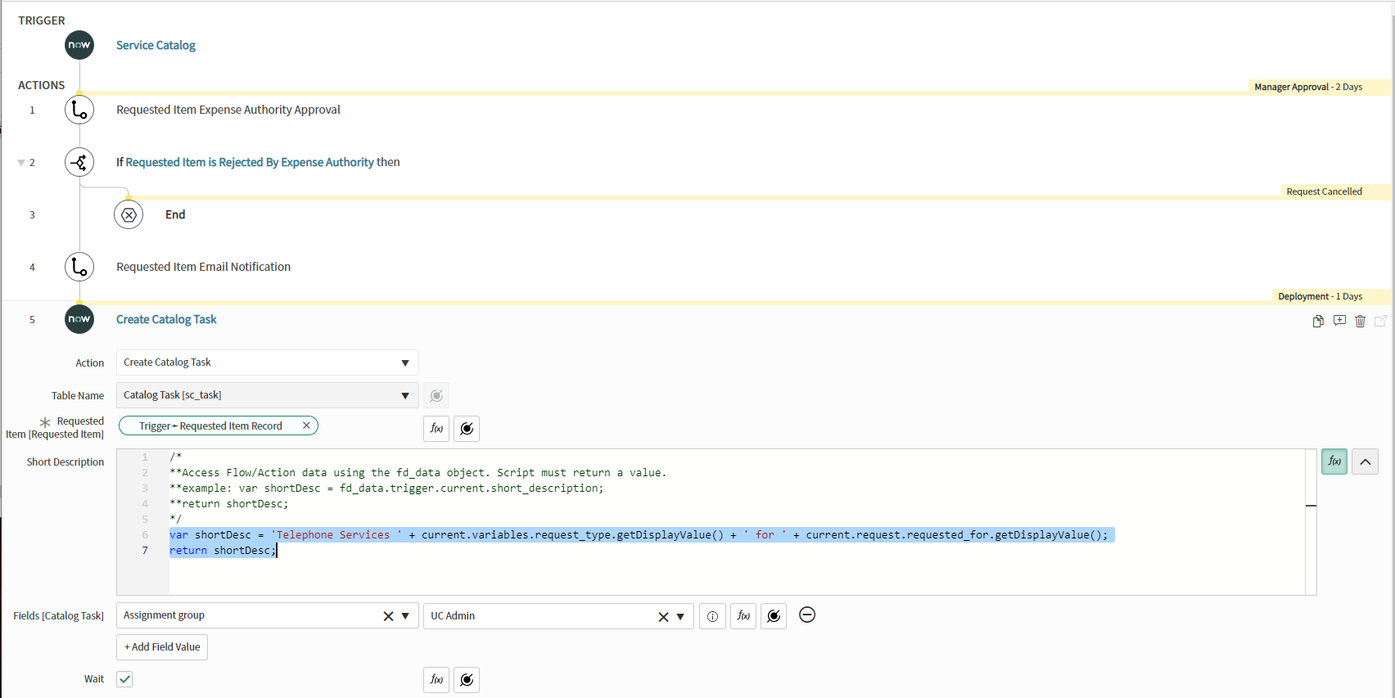
Task: Add an annotation to the action
Action: point(1339,321)
